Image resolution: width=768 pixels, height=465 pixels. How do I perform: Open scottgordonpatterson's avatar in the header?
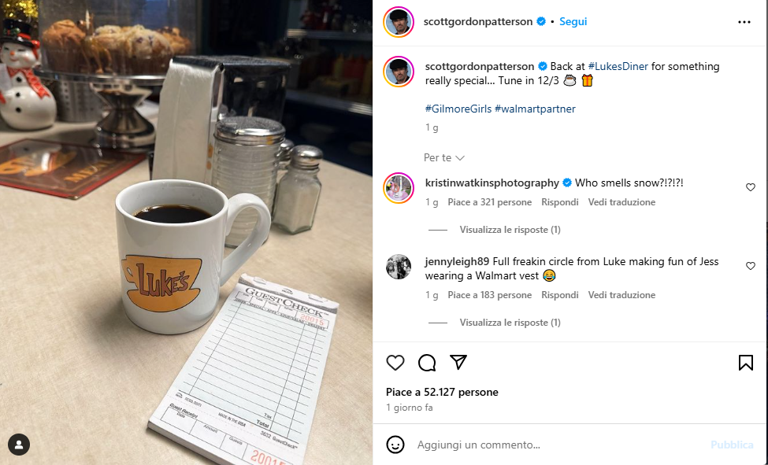(x=399, y=22)
